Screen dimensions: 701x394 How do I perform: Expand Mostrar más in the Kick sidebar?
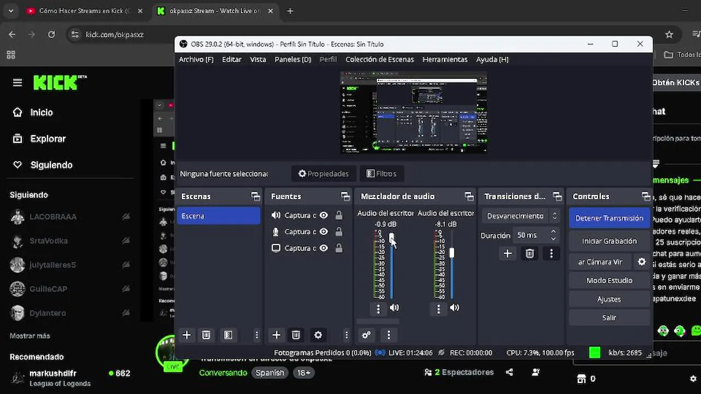(x=30, y=336)
